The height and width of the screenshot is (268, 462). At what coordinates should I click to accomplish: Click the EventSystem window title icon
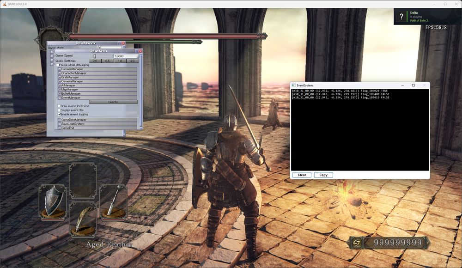pos(293,85)
